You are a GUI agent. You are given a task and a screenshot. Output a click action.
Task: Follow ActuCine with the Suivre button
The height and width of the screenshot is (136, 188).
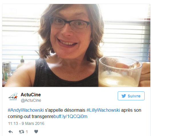coord(131,96)
